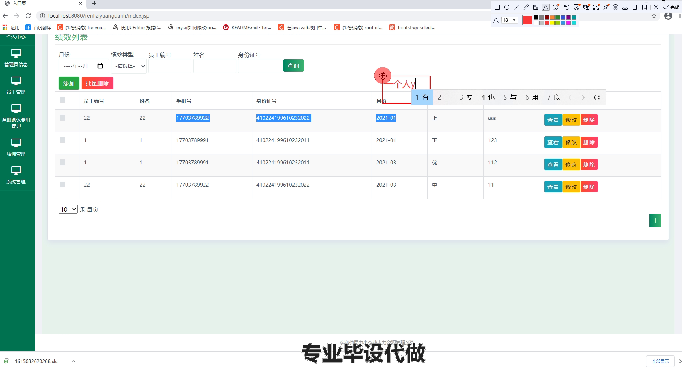Select the orange color swatch
This screenshot has width=682, height=367.
click(552, 17)
